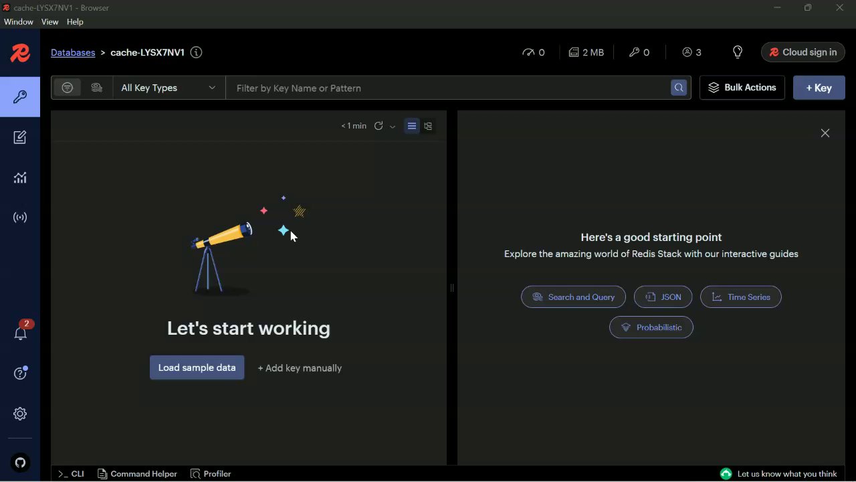Open Bulk Actions
856x482 pixels.
pyautogui.click(x=742, y=88)
